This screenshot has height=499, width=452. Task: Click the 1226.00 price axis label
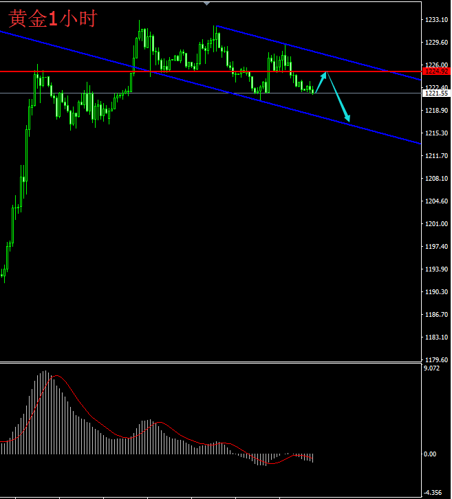pos(436,65)
